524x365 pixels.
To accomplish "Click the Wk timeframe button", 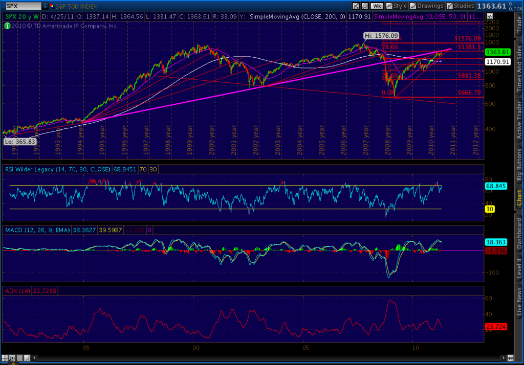I will [x=377, y=6].
